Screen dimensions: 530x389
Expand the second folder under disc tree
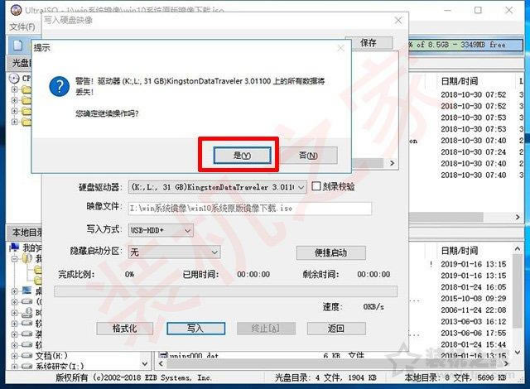14,100
